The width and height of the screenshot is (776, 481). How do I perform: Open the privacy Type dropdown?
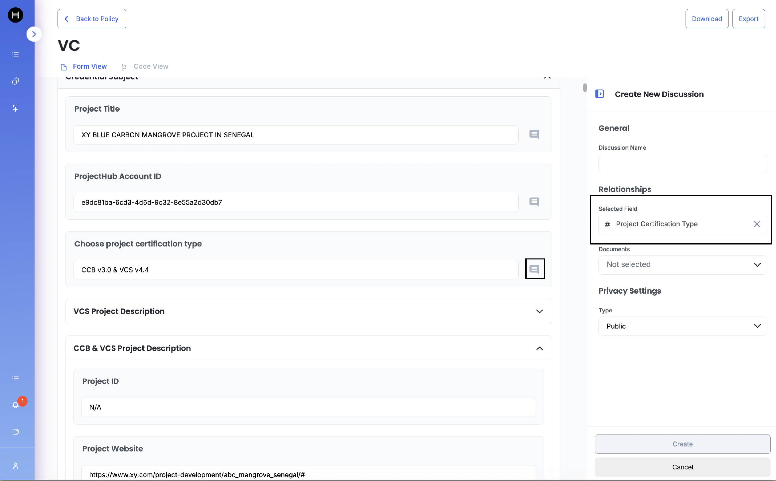tap(682, 326)
